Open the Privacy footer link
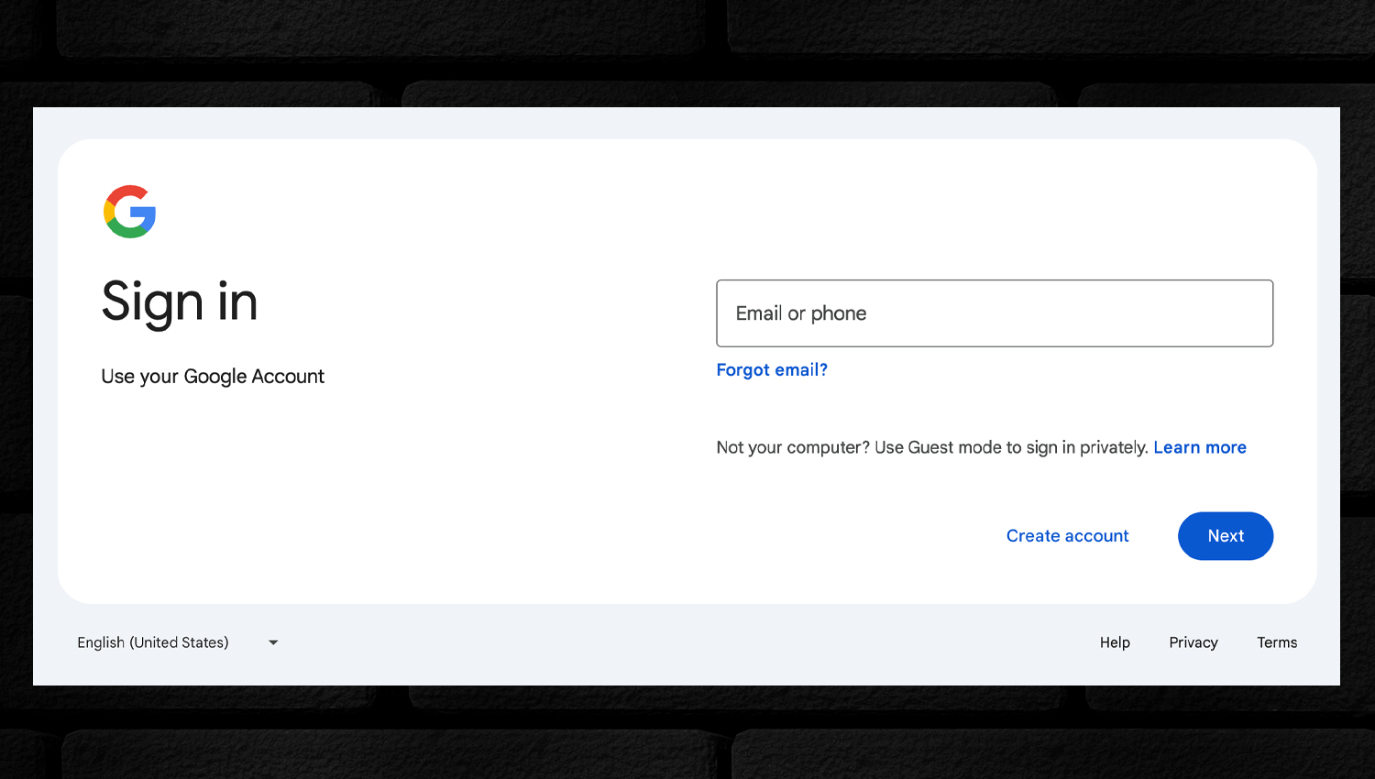This screenshot has width=1375, height=779. tap(1193, 642)
